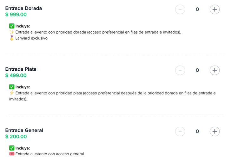The width and height of the screenshot is (238, 167).
Task: Click the Entrada Dorada quantity number
Action: pyautogui.click(x=197, y=10)
